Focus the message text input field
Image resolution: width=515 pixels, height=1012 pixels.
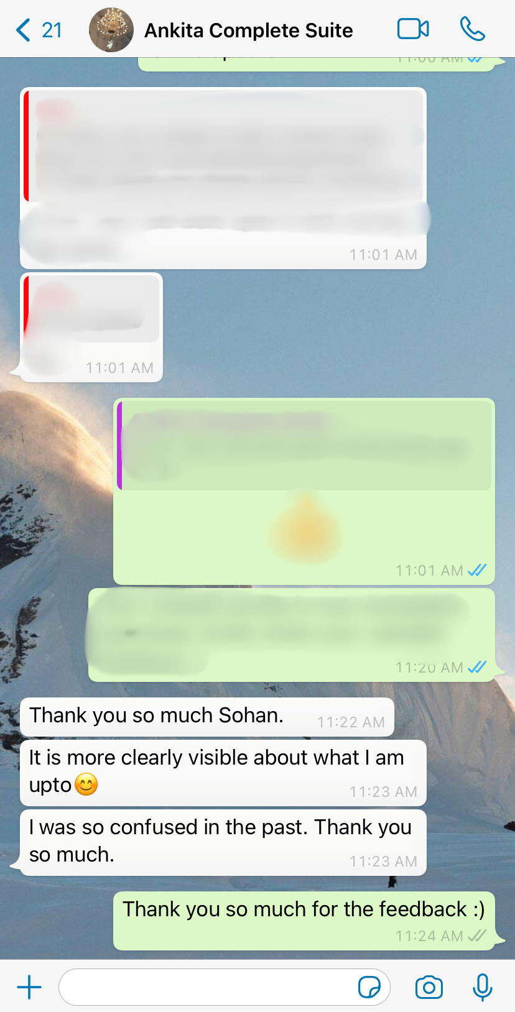[x=225, y=987]
